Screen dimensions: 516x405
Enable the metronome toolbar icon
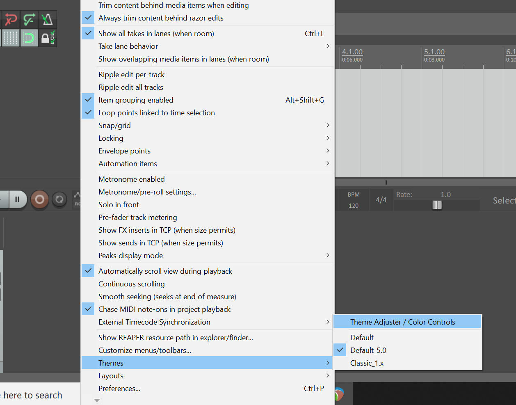[48, 19]
